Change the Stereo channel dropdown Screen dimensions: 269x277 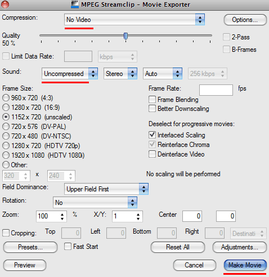120,74
